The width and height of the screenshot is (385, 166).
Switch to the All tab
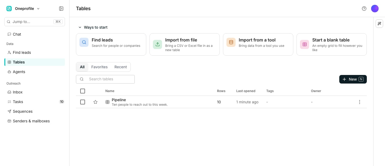(82, 67)
